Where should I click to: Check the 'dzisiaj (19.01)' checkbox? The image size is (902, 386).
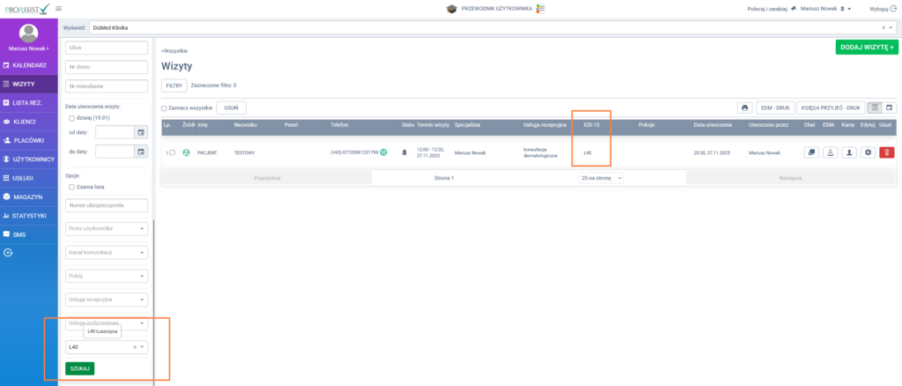click(72, 117)
